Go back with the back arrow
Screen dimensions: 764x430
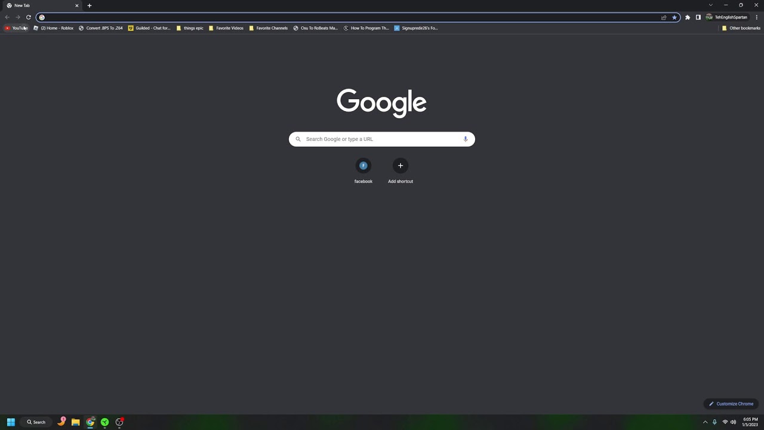tap(7, 17)
